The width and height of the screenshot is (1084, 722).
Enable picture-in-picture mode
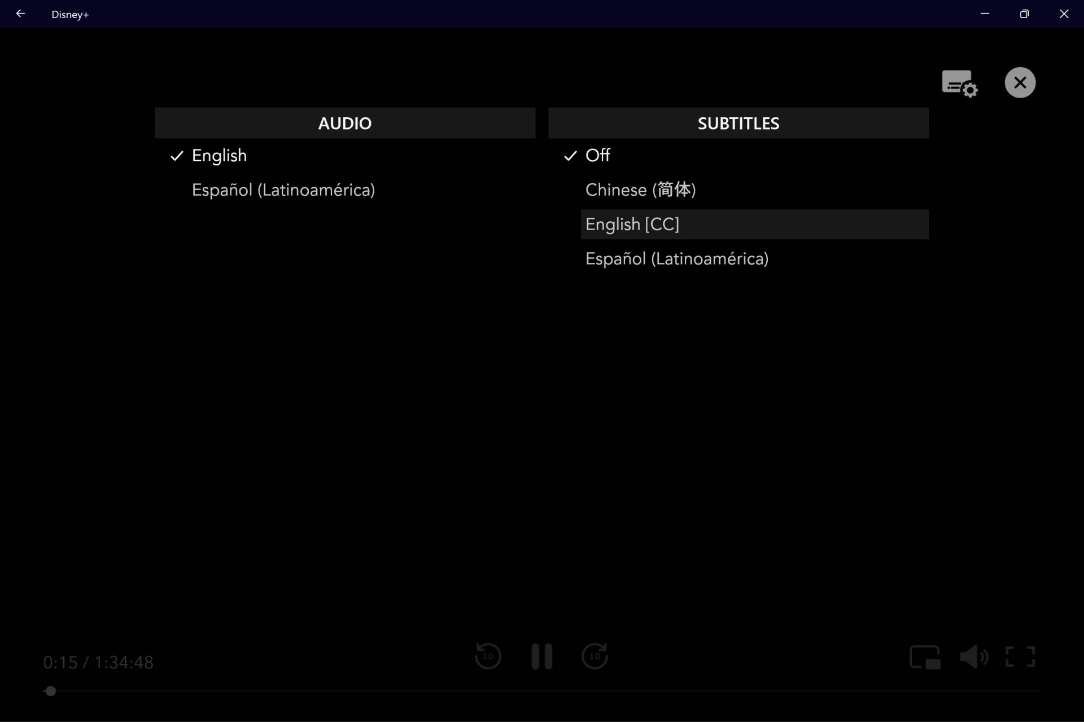tap(925, 657)
